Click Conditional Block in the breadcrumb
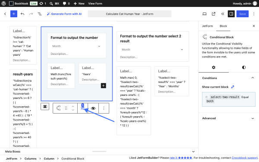This screenshot has height=162, width=259. click(x=73, y=159)
